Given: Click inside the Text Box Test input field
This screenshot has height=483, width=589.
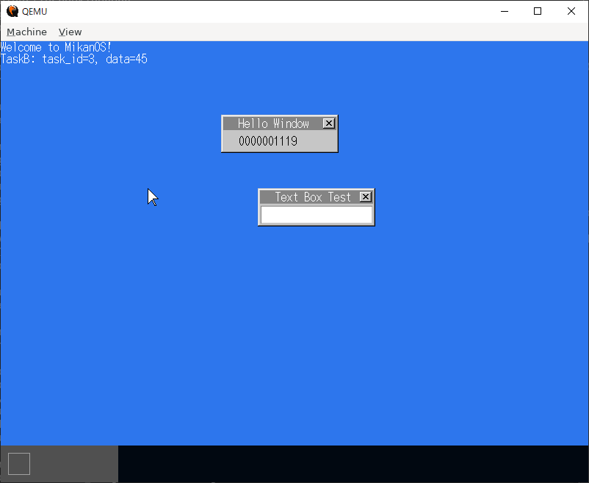Looking at the screenshot, I should 316,215.
